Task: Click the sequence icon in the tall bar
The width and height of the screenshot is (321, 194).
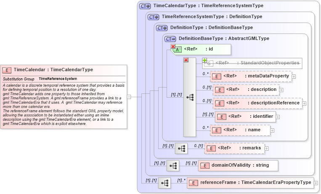Action: pos(190,97)
